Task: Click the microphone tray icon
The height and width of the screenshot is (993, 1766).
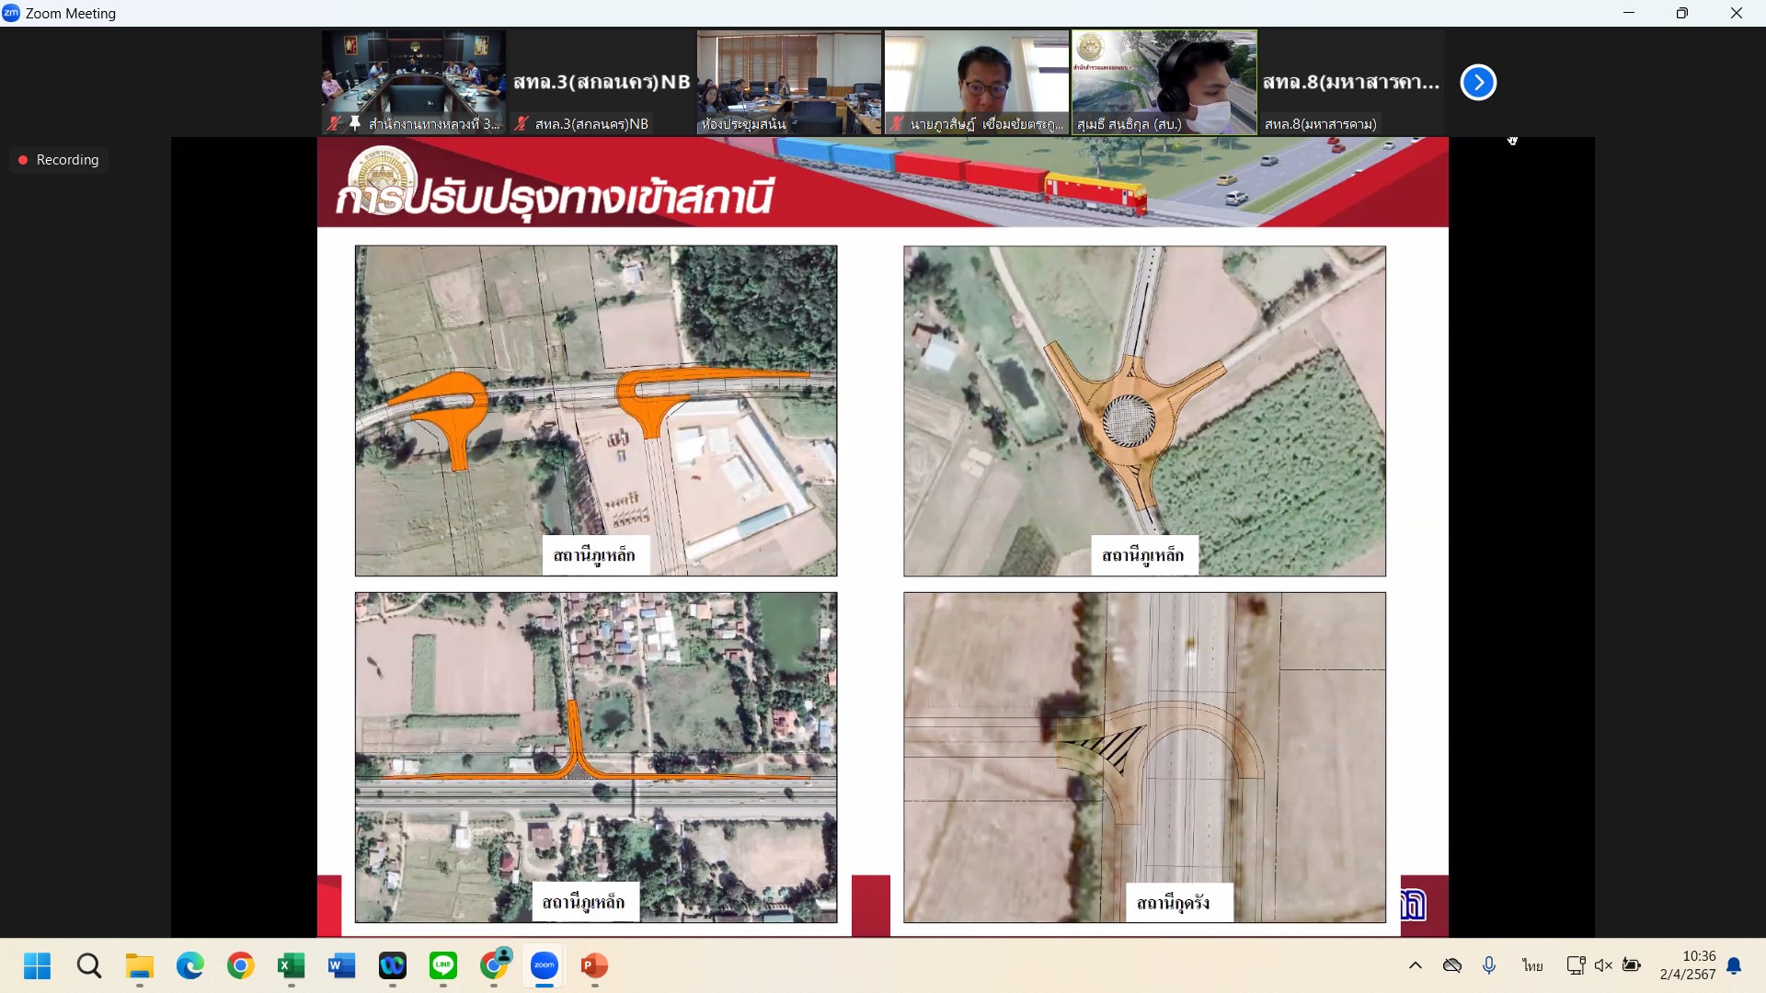Action: tap(1489, 965)
